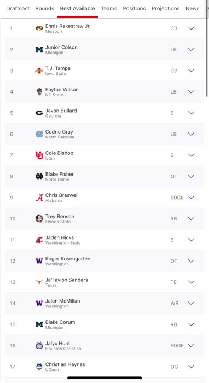Image resolution: width=209 pixels, height=383 pixels.
Task: Expand Christian Haynes row chevron
Action: [x=191, y=367]
